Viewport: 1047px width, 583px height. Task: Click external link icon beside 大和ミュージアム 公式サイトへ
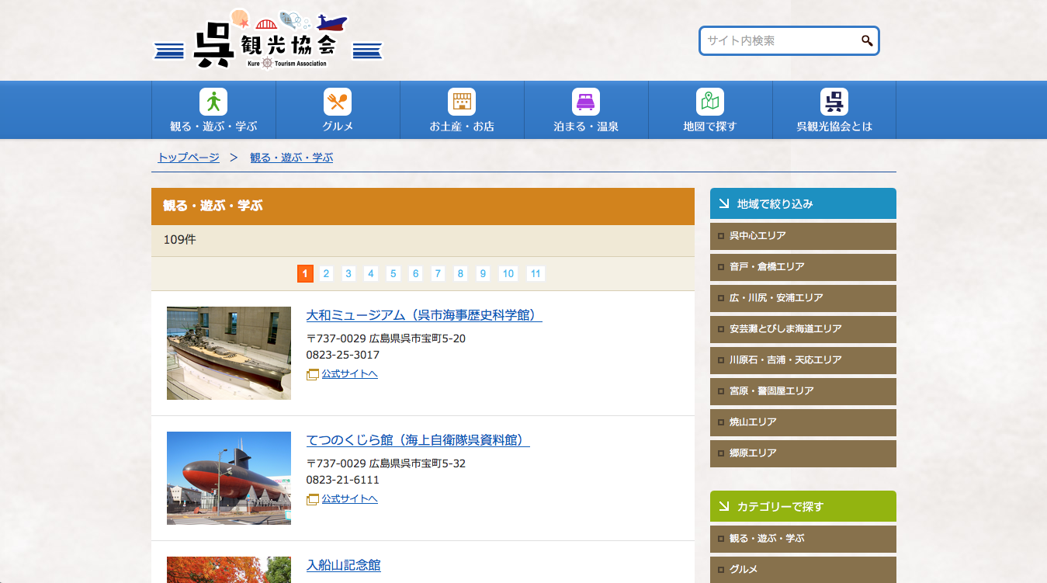coord(313,374)
